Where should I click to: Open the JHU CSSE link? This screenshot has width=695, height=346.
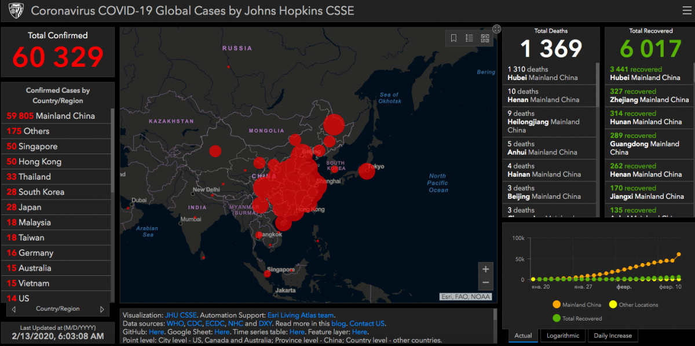pos(181,315)
